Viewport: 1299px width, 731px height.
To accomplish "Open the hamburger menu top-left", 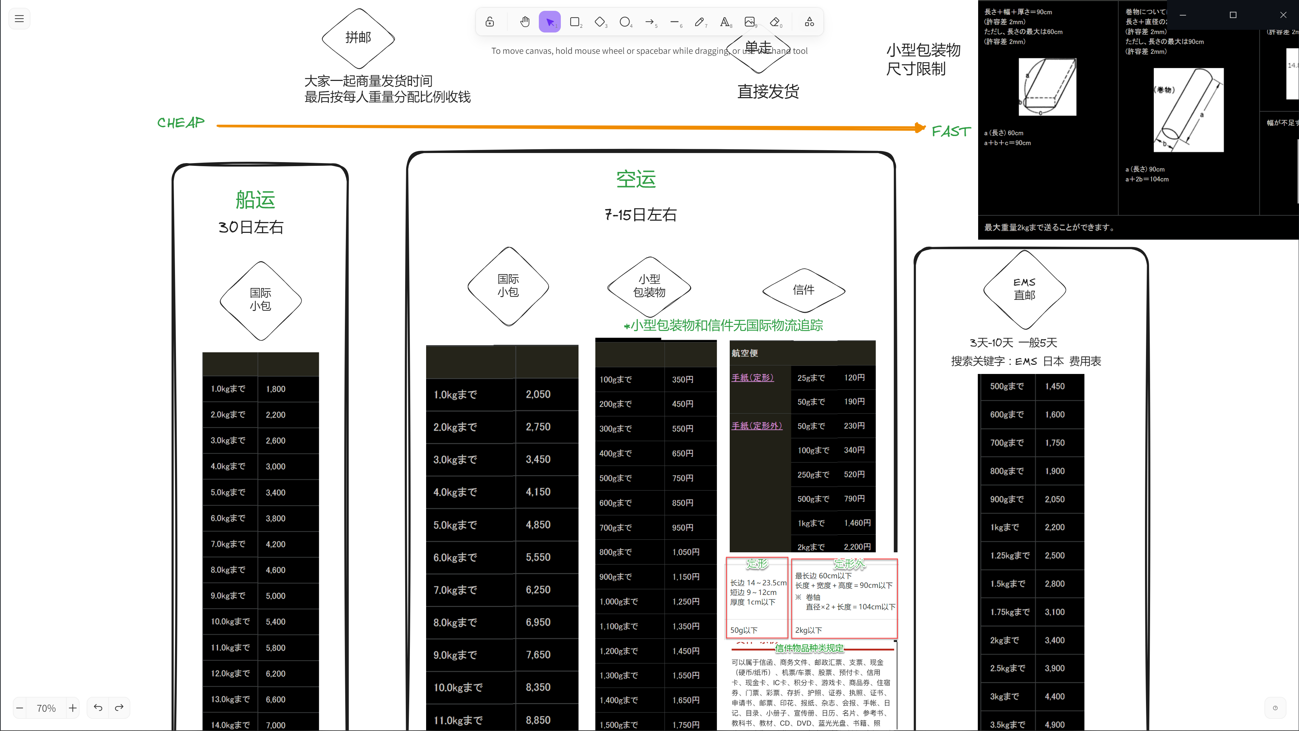I will 19,18.
